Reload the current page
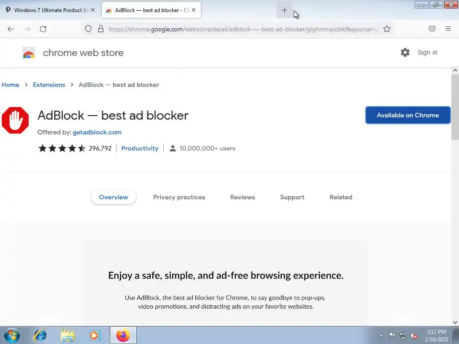Image resolution: width=459 pixels, height=344 pixels. (43, 29)
